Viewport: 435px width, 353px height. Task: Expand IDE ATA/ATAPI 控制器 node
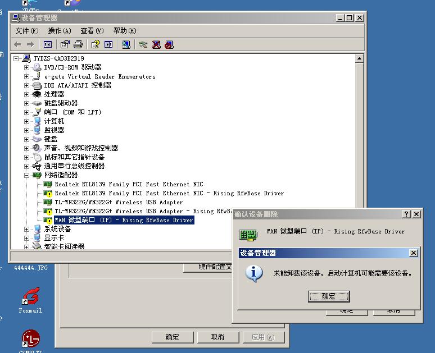point(26,85)
